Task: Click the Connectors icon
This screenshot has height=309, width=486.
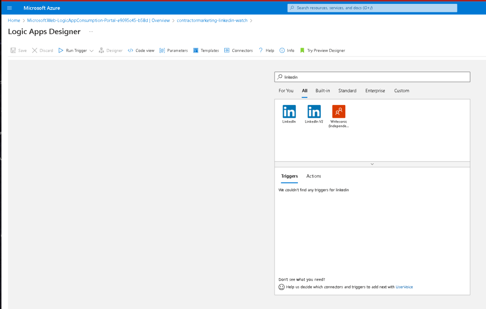Action: [227, 50]
